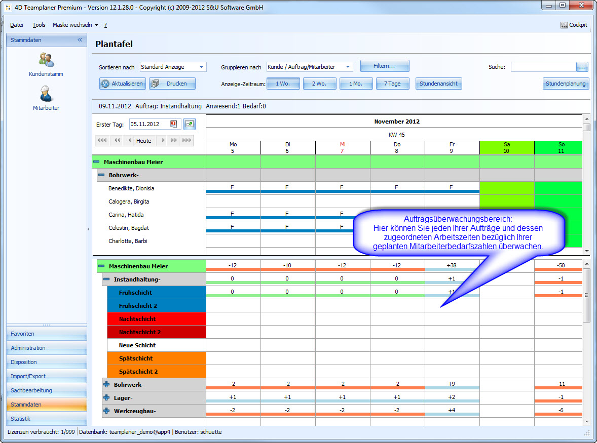Click the triple right arrow navigation button
This screenshot has width=597, height=443.
click(x=186, y=140)
